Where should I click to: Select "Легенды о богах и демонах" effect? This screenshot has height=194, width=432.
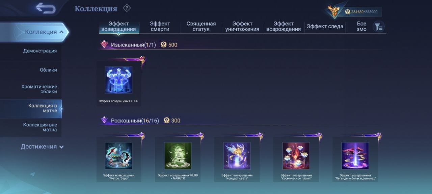click(x=355, y=156)
